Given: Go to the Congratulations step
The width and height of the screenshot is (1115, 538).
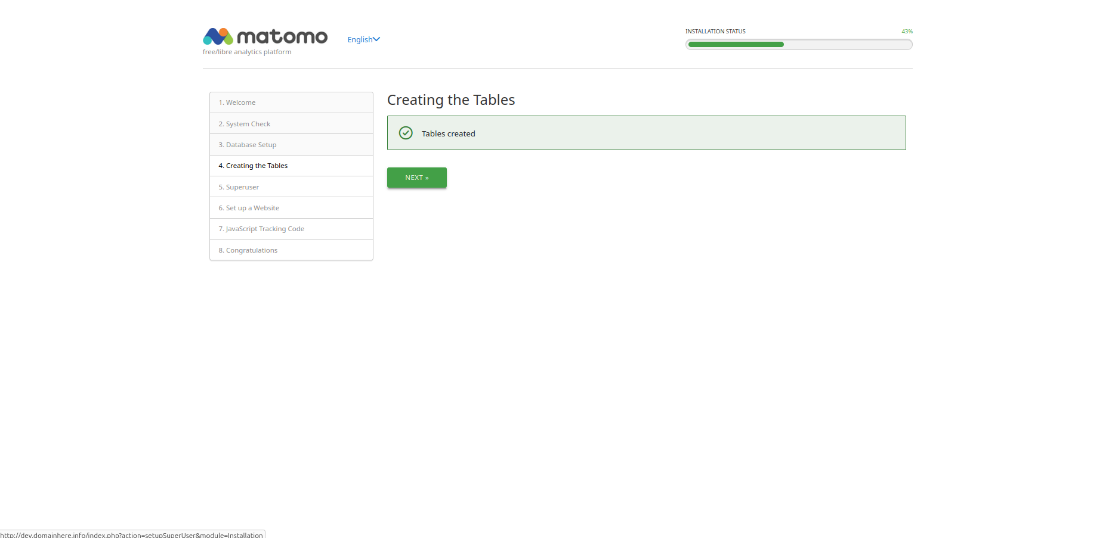Looking at the screenshot, I should tap(248, 250).
